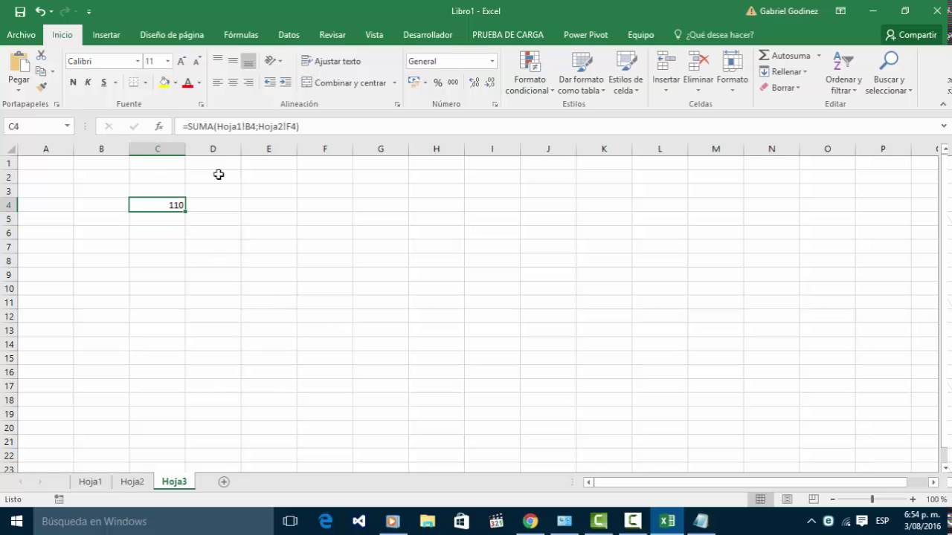Toggle Ajustar texto wrap text
Screen dimensions: 952x535
pyautogui.click(x=331, y=61)
